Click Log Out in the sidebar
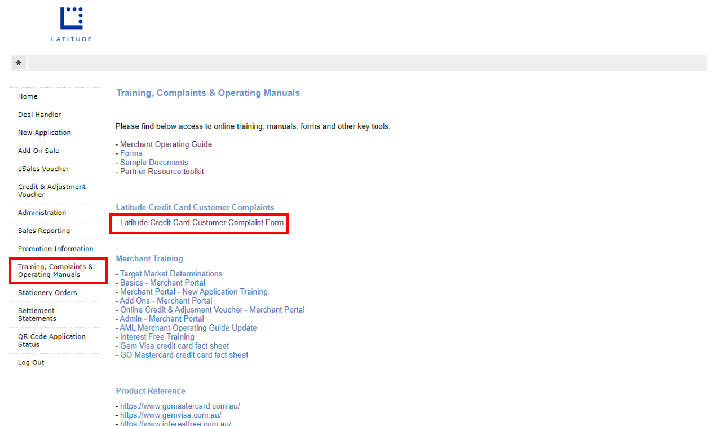Screen dimensions: 711x426 coord(31,363)
